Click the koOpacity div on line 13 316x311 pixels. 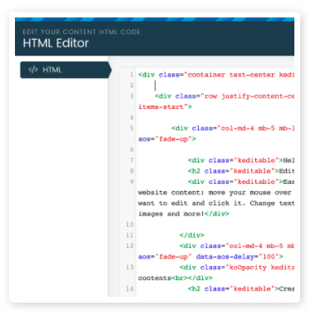(x=237, y=268)
